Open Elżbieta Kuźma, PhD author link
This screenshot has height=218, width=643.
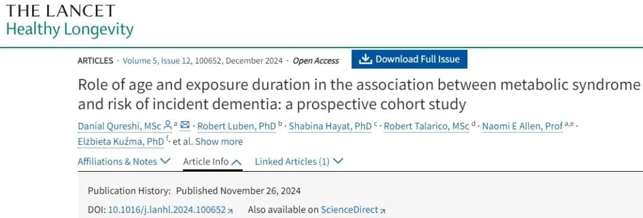[121, 142]
